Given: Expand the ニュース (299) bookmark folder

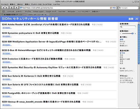Looking at the screenshot, I should coord(84,11).
